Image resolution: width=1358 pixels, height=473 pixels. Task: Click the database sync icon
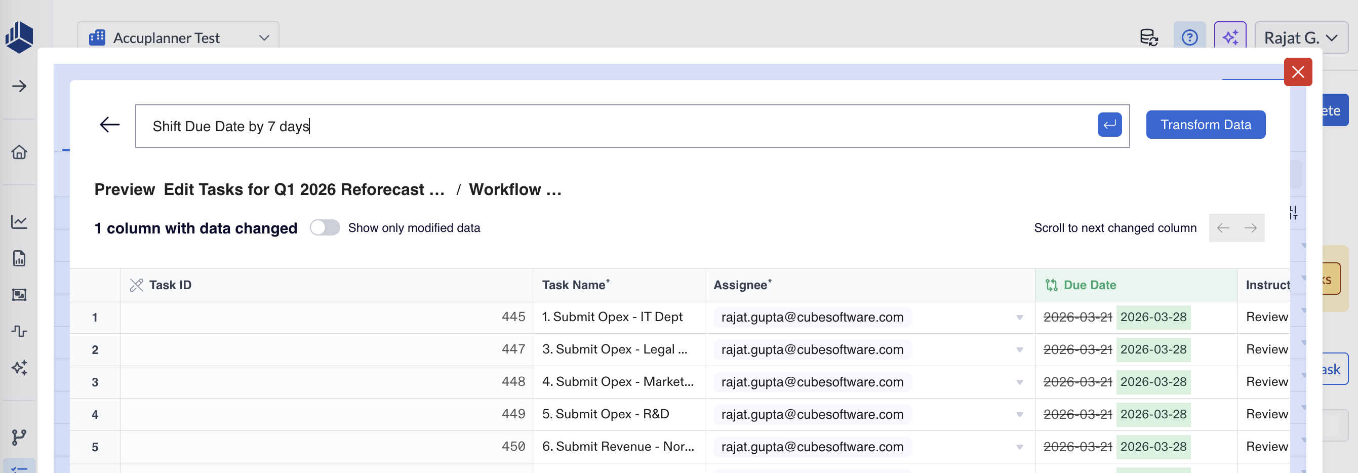coord(1149,37)
